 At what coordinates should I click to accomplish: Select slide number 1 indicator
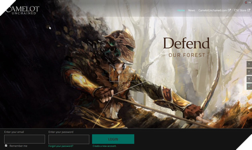point(249,64)
